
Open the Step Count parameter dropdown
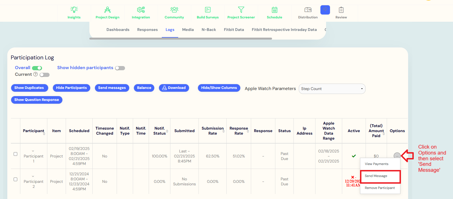pos(332,89)
